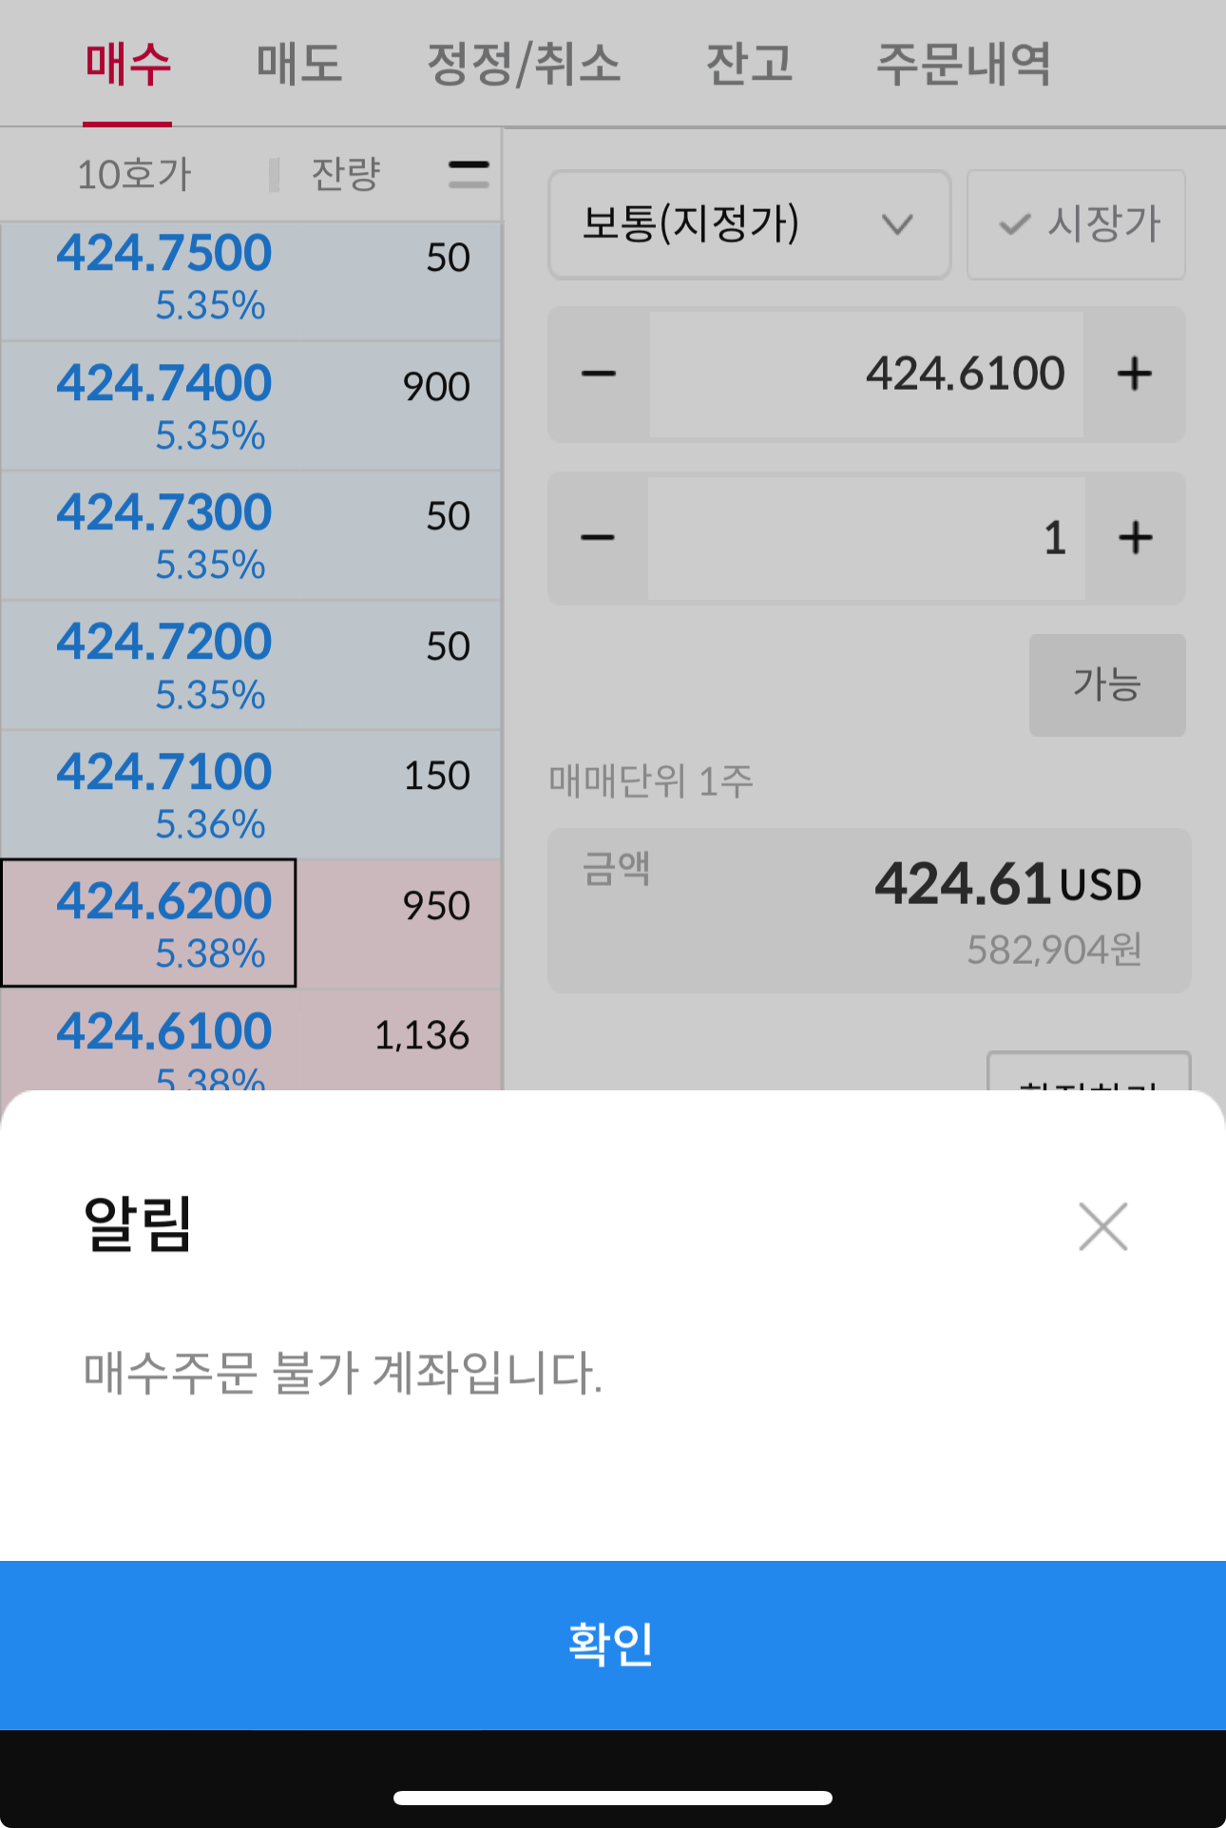This screenshot has height=1828, width=1226.
Task: Toggle the 시장가 market price checkbox
Action: tap(1076, 224)
